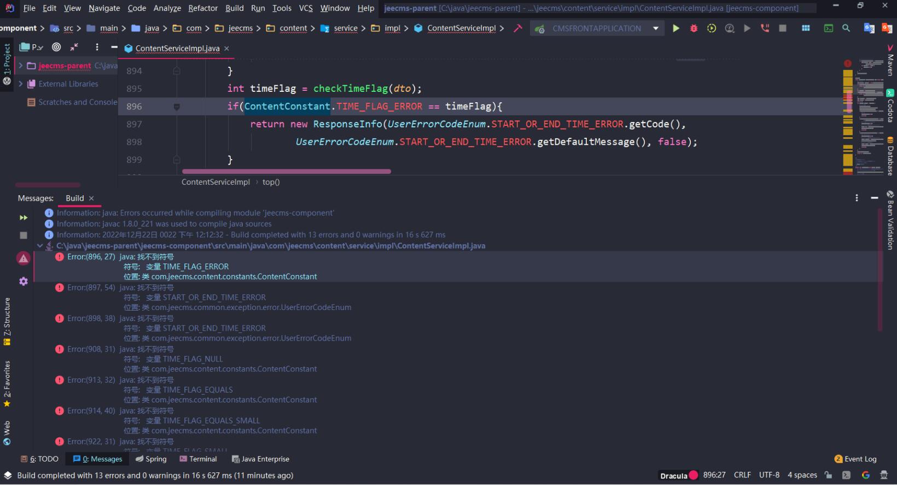The height and width of the screenshot is (485, 897).
Task: Click the Build hammer icon
Action: [517, 28]
